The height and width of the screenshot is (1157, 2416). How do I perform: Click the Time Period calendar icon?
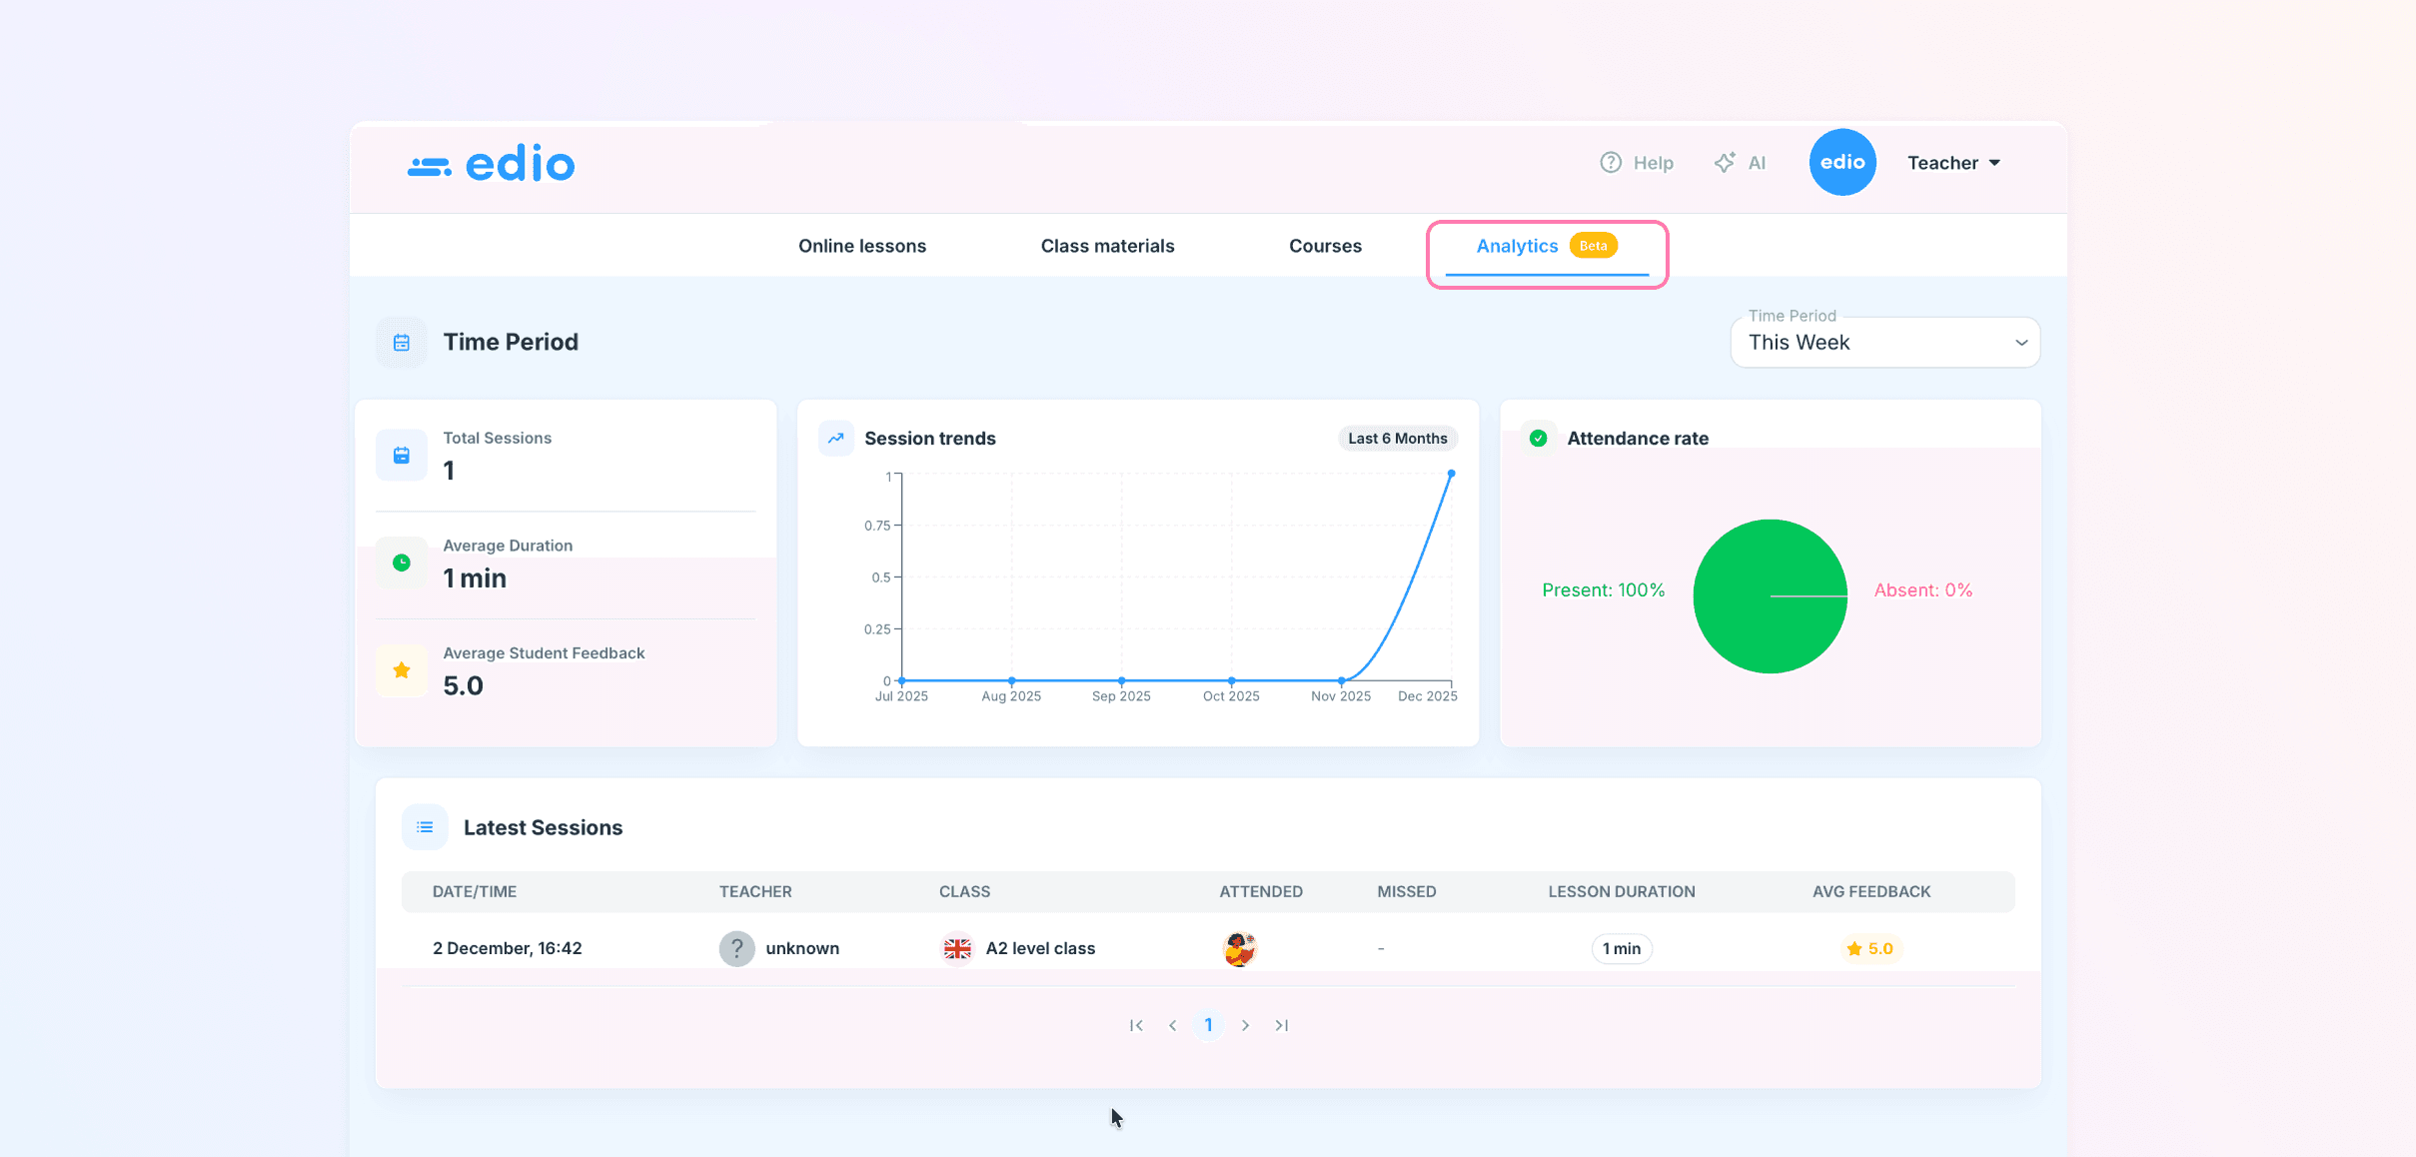[402, 343]
